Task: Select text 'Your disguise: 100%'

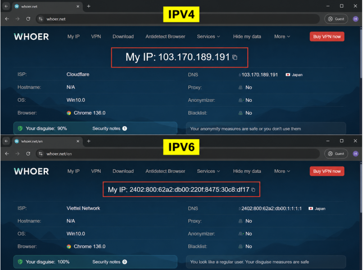Action: pos(47,262)
